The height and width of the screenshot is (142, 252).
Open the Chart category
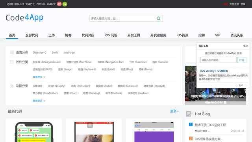point(71,93)
